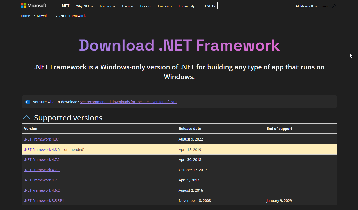This screenshot has height=210, width=358.
Task: Navigate to Home via breadcrumb
Action: (25, 16)
